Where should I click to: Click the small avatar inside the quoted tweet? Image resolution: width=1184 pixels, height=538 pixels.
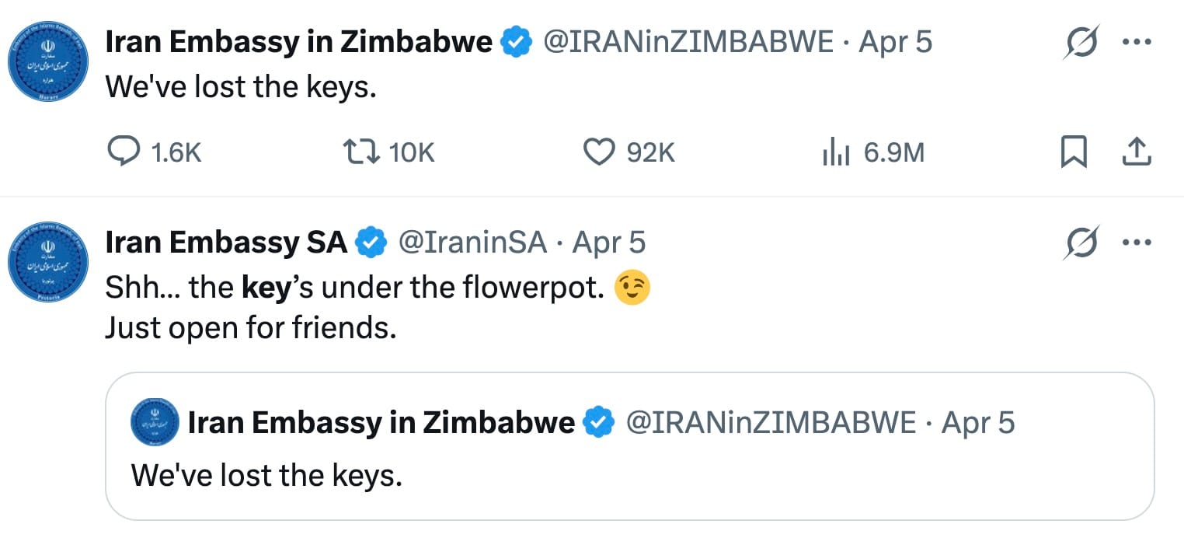155,423
